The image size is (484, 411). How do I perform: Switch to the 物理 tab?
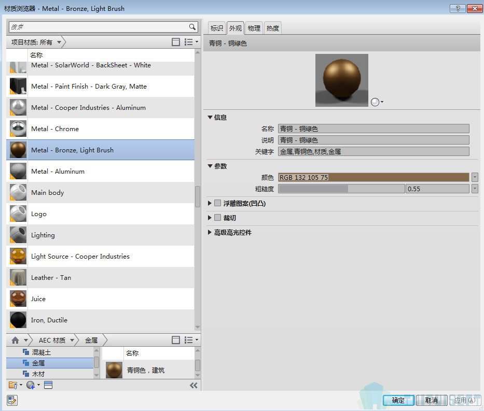click(x=254, y=28)
